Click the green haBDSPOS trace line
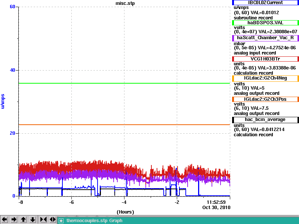Viewport: 299px width, 224px height. point(124,83)
